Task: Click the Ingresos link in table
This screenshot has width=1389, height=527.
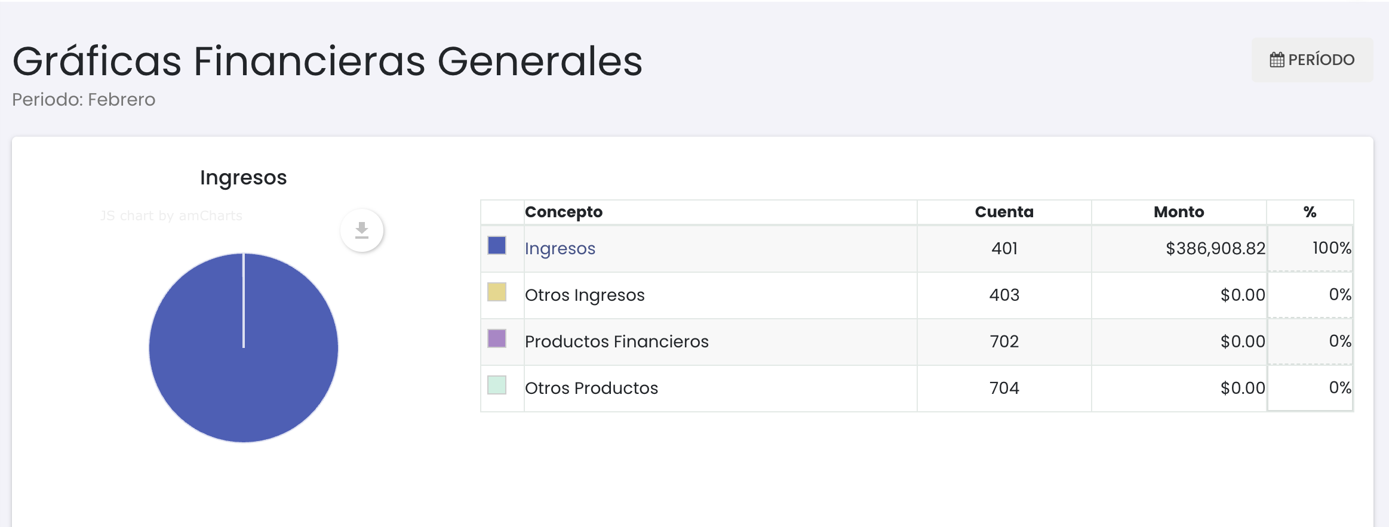Action: 560,248
